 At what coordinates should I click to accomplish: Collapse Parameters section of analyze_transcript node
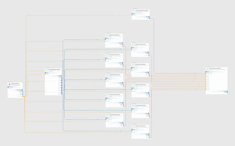[x=8, y=87]
